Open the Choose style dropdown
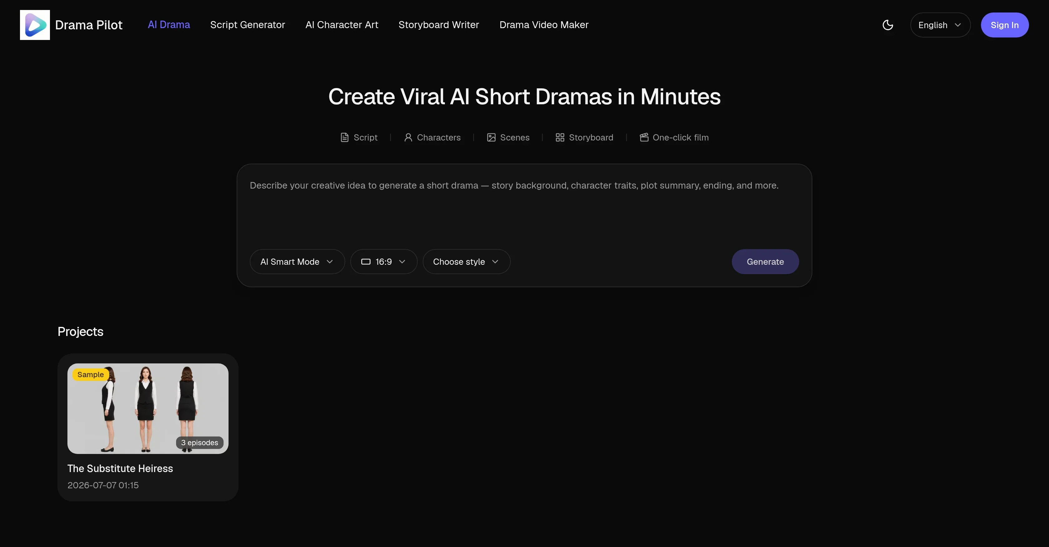Image resolution: width=1049 pixels, height=547 pixels. (466, 262)
